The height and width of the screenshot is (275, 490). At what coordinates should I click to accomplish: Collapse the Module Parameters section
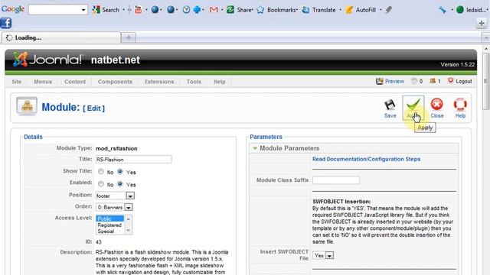click(x=255, y=148)
